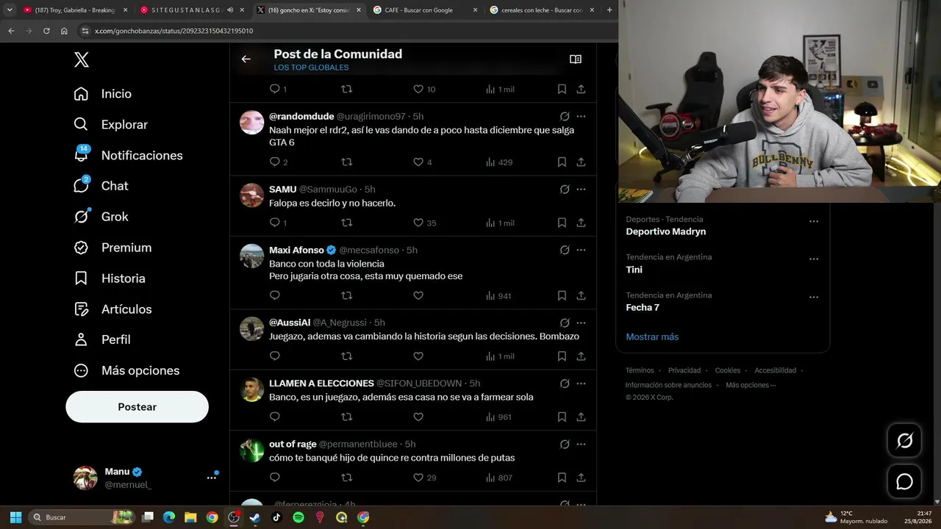This screenshot has width=941, height=529.
Task: View analytics of @AussiAl's reply
Action: tap(500, 356)
